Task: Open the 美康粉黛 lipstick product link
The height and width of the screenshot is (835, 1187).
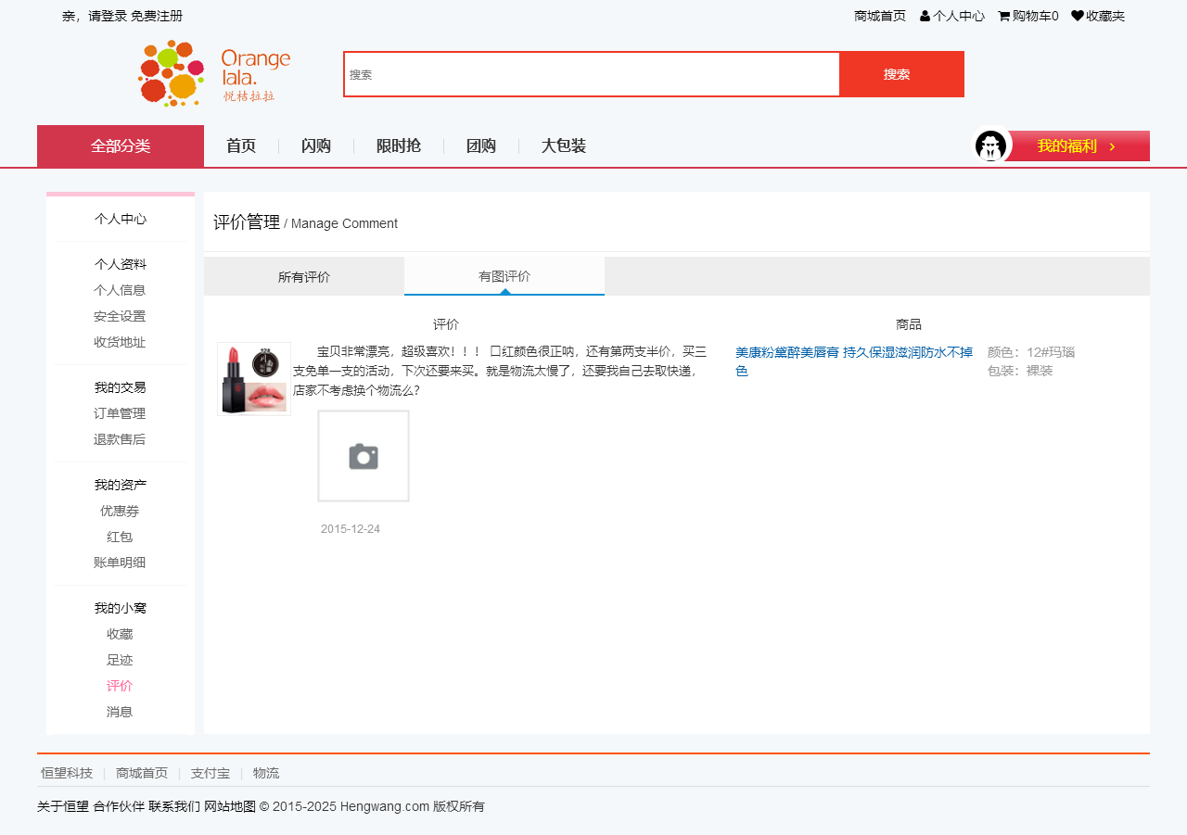Action: pyautogui.click(x=853, y=361)
